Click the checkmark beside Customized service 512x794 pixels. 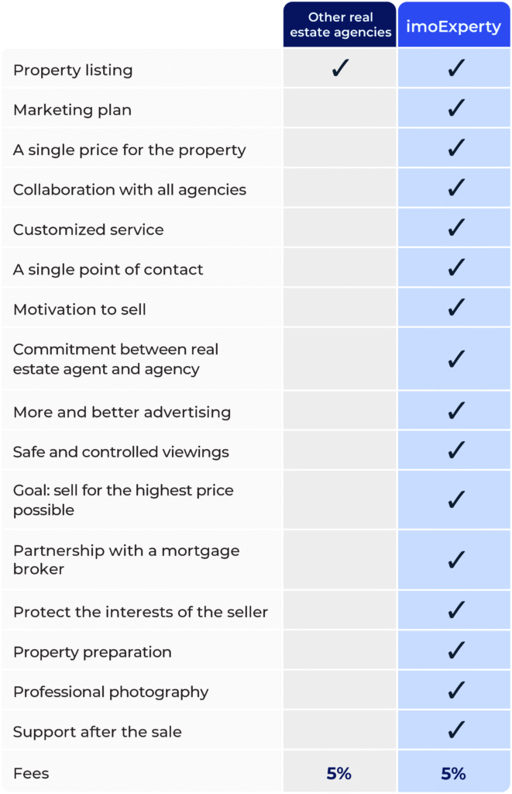455,228
